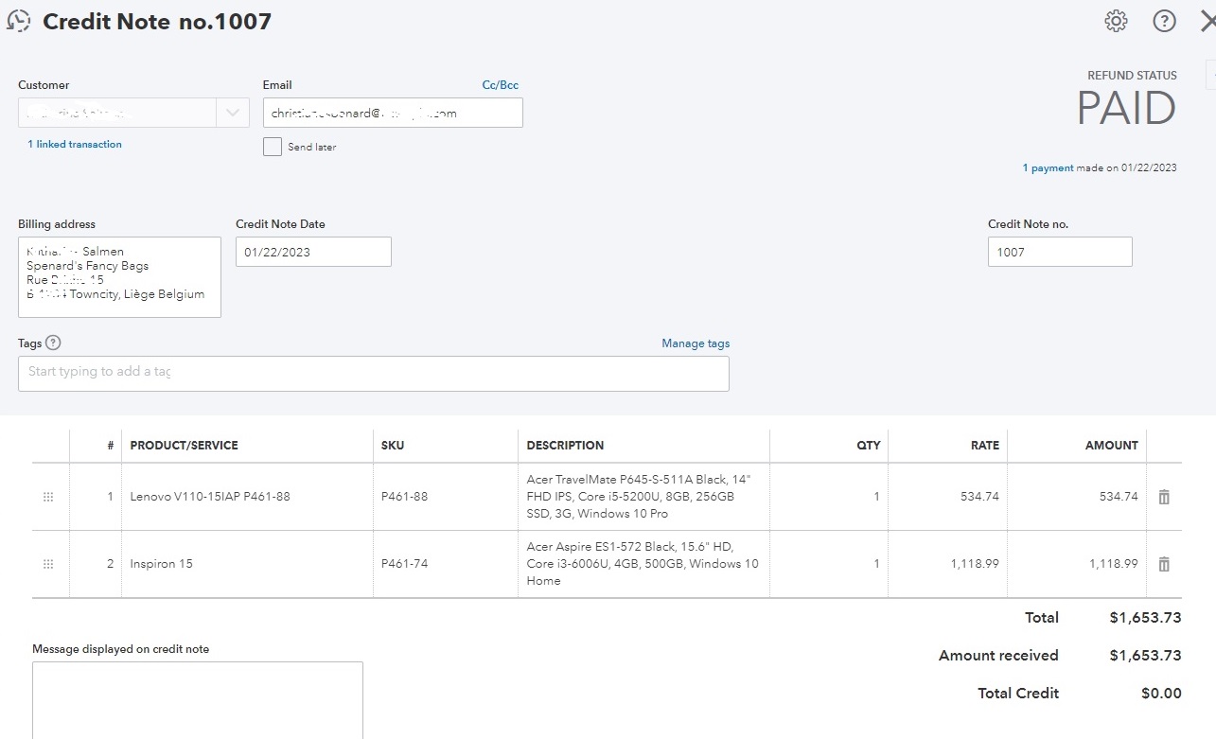Screen dimensions: 1216x739
Task: Enable the Send later checkbox
Action: point(273,147)
